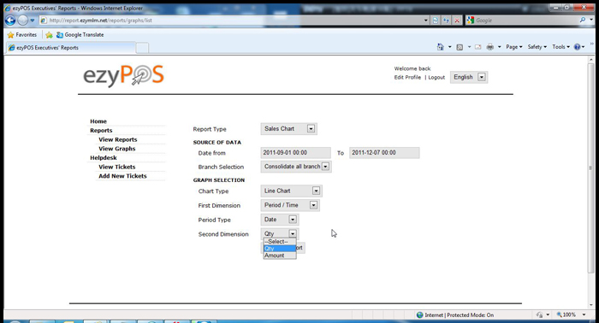Click the vertical page scrollbar
Viewport: 599px width, 323px height.
pyautogui.click(x=591, y=167)
